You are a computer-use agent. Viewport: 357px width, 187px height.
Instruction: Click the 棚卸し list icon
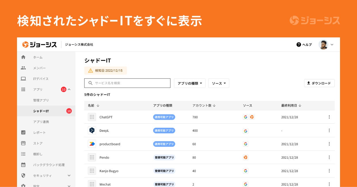[x=23, y=154]
